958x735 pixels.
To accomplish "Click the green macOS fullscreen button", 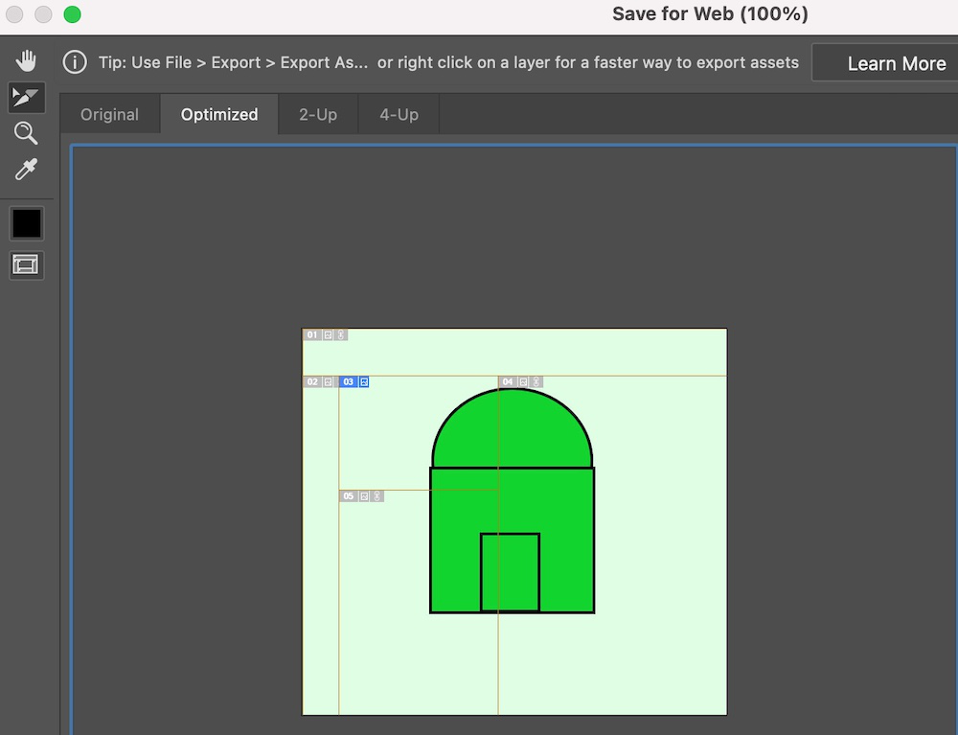I will pos(73,14).
